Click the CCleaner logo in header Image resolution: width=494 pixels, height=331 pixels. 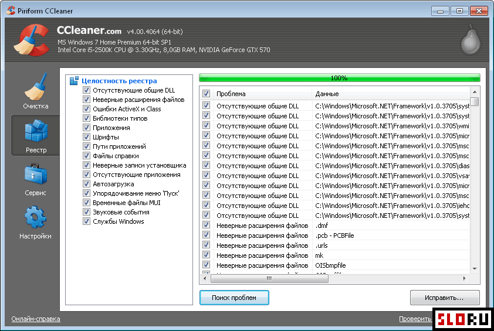pos(32,40)
